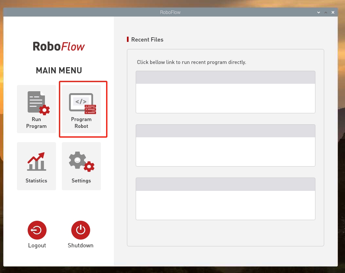Click the "Program Robot" text label
The width and height of the screenshot is (345, 273).
click(x=81, y=123)
